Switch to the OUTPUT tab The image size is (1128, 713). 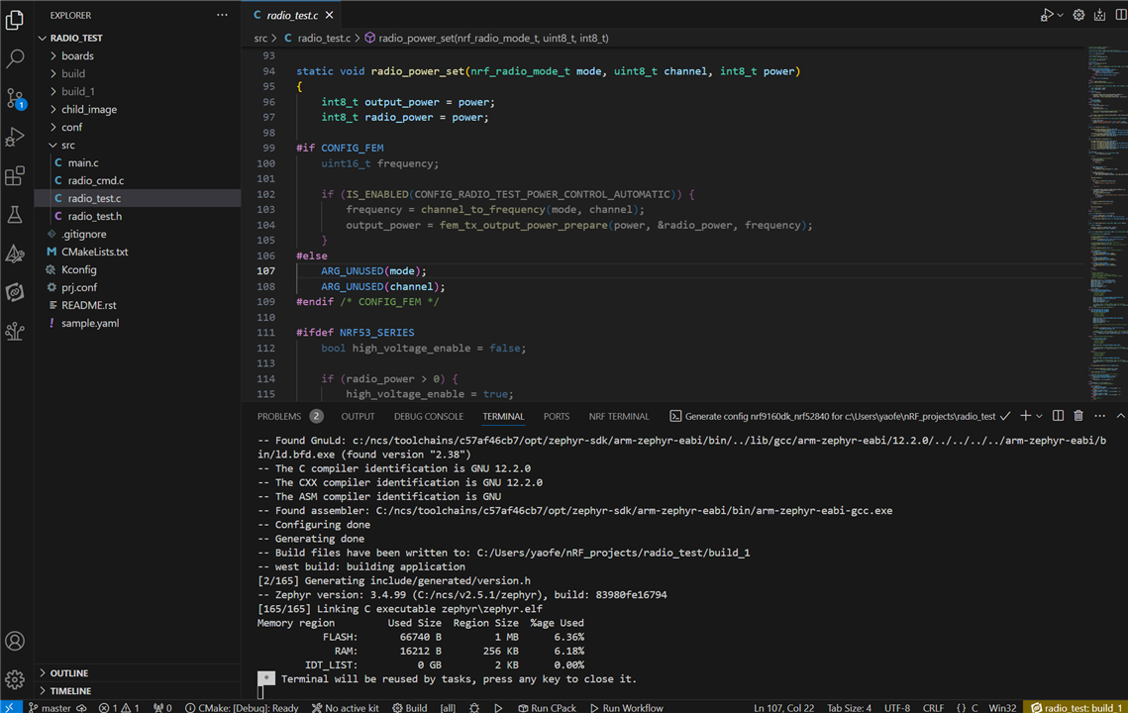pos(358,416)
